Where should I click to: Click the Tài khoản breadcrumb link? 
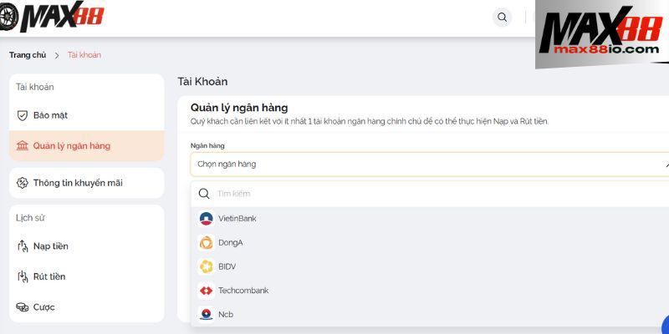coord(84,55)
